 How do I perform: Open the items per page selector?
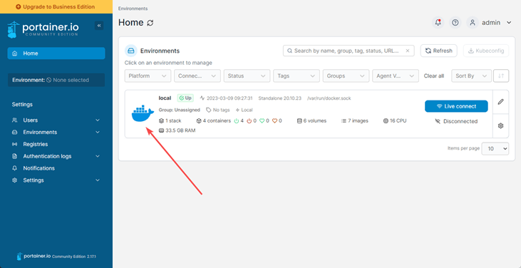point(495,148)
